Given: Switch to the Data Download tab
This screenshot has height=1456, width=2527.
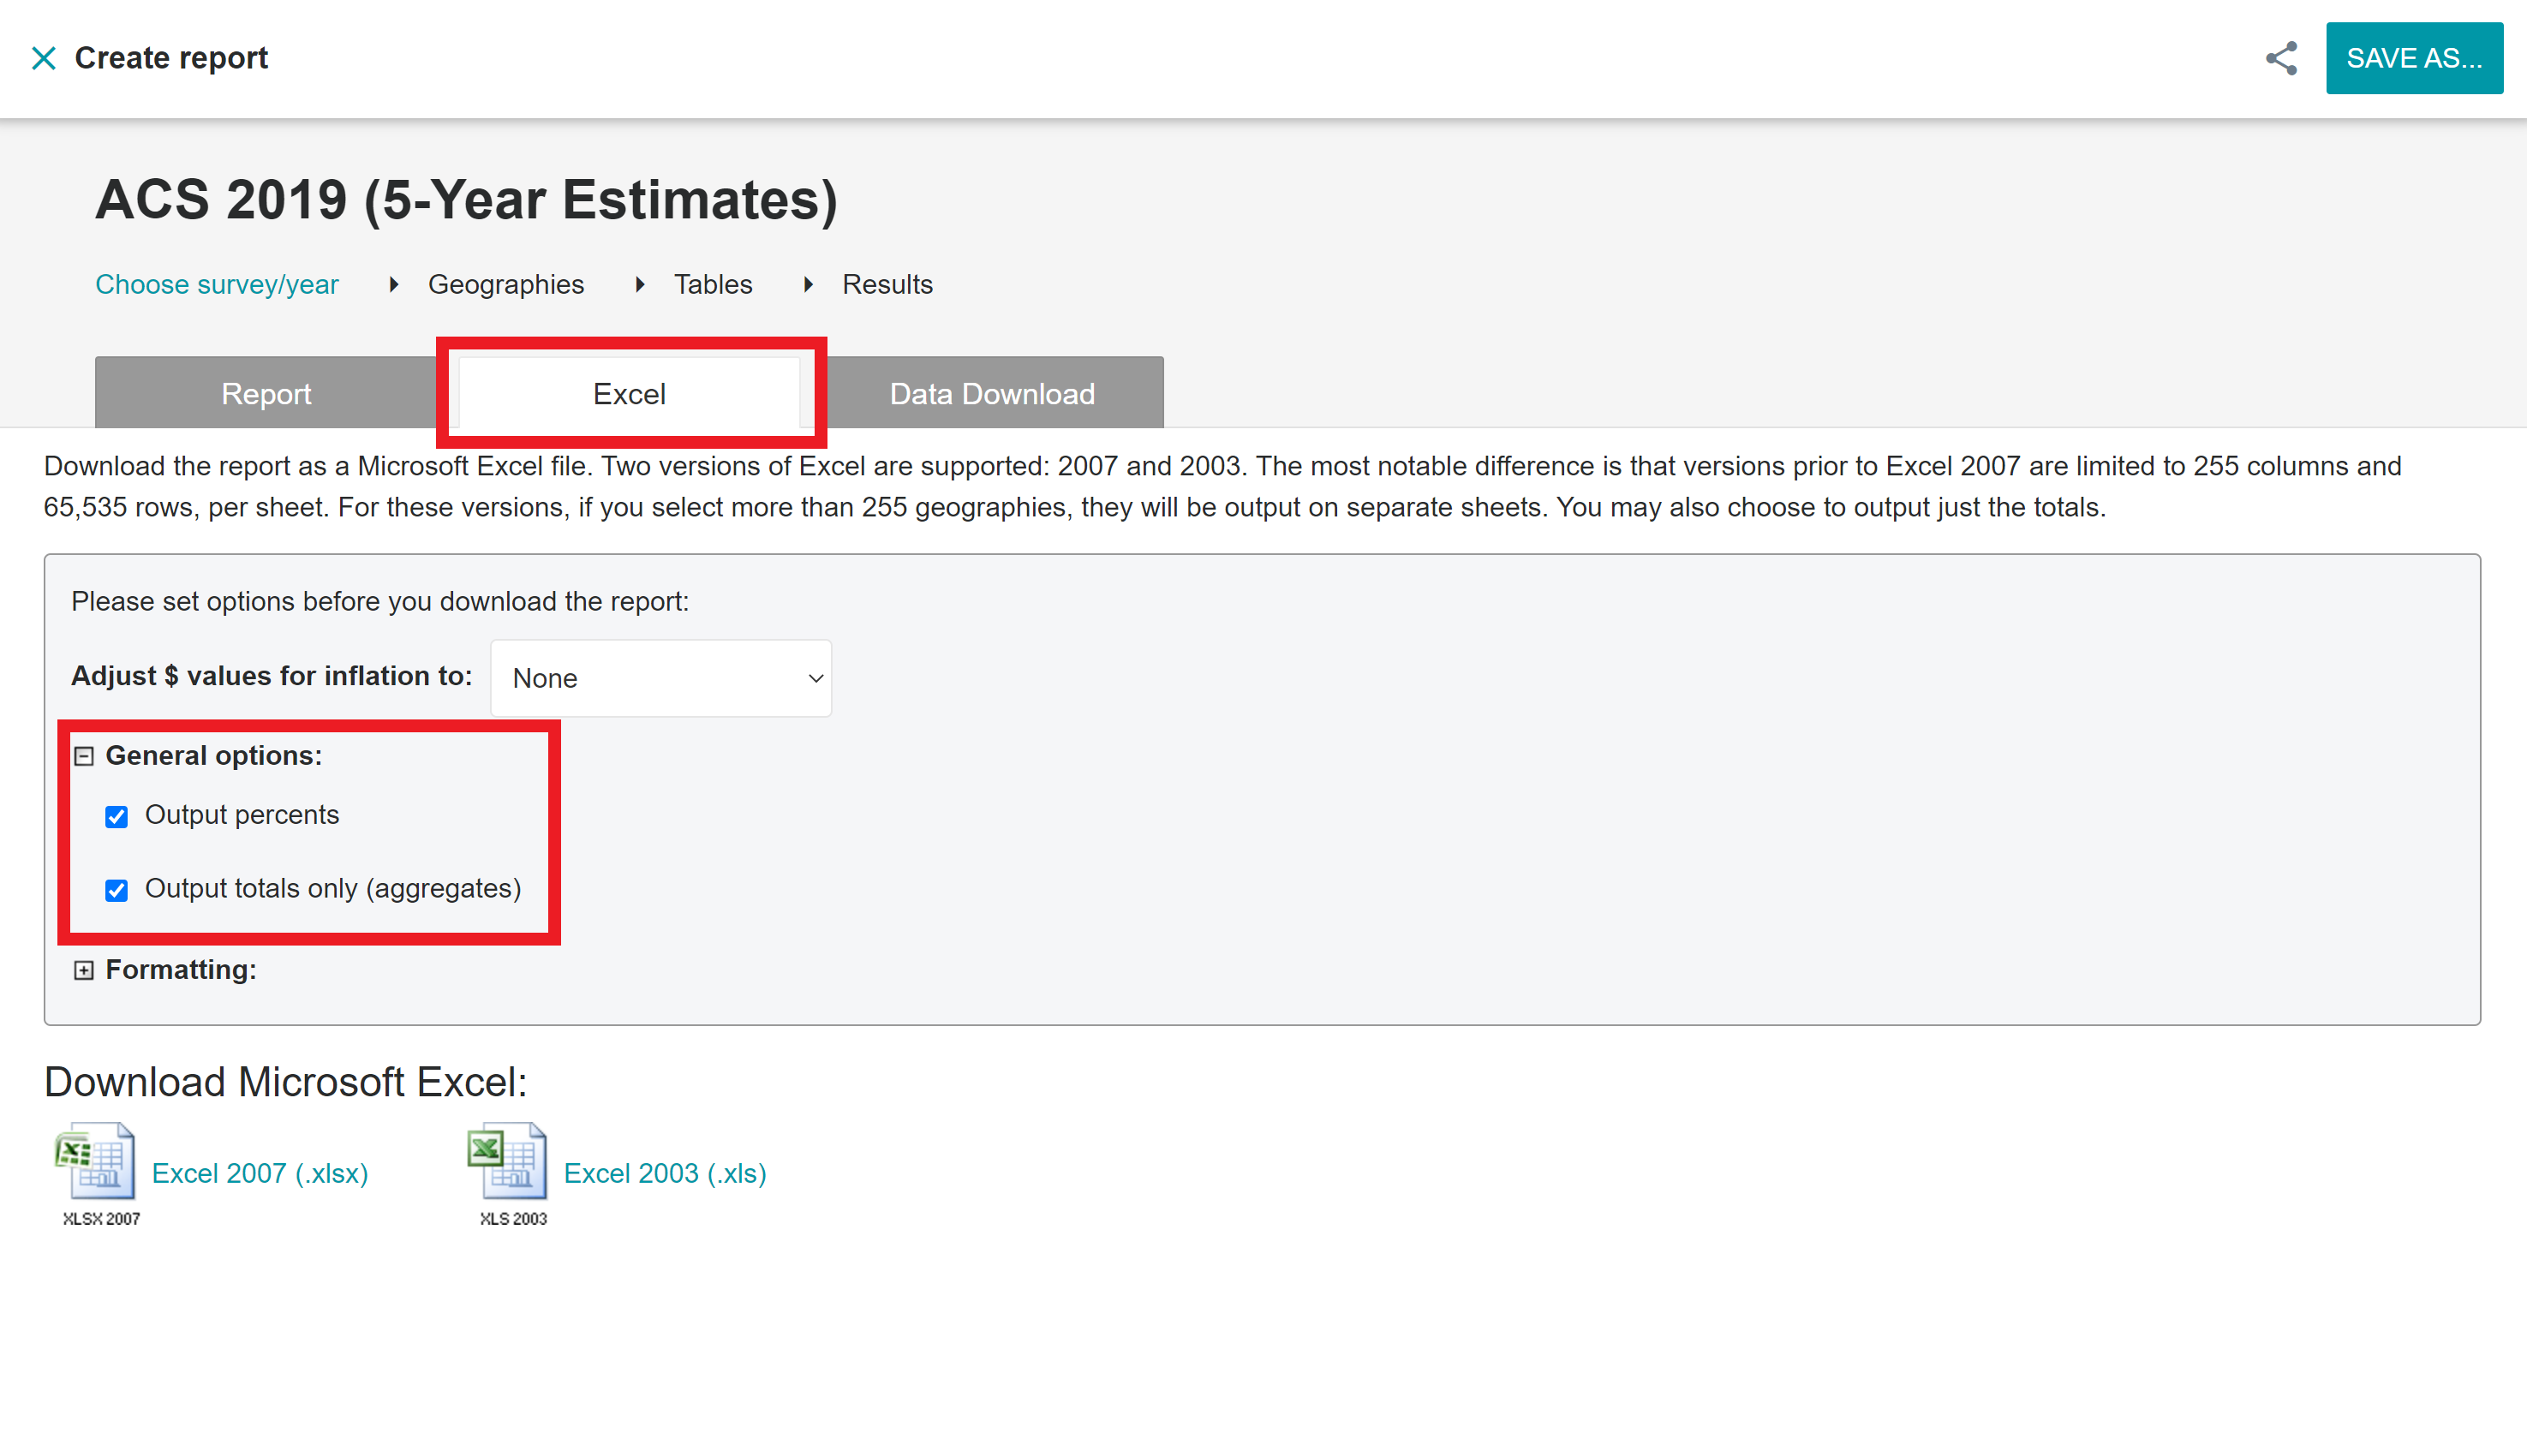Looking at the screenshot, I should pos(992,394).
